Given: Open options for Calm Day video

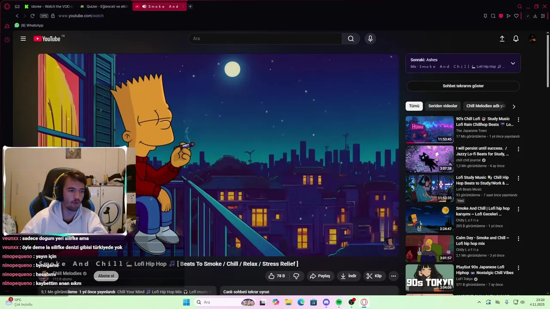Looking at the screenshot, I should [518, 238].
